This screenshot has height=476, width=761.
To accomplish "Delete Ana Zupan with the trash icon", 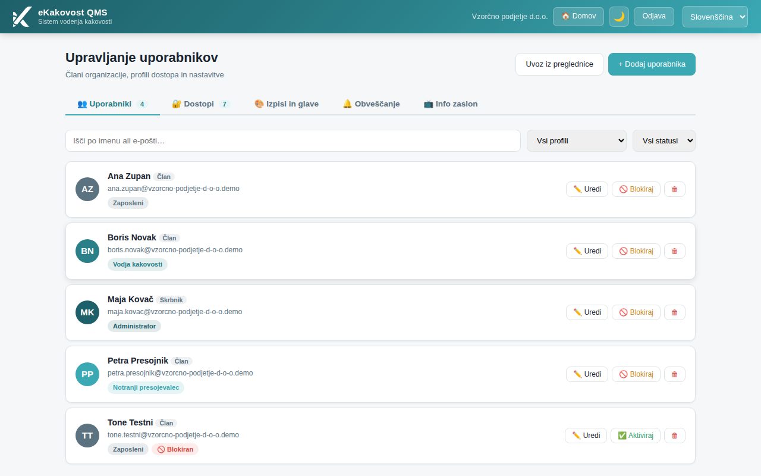I will click(674, 189).
